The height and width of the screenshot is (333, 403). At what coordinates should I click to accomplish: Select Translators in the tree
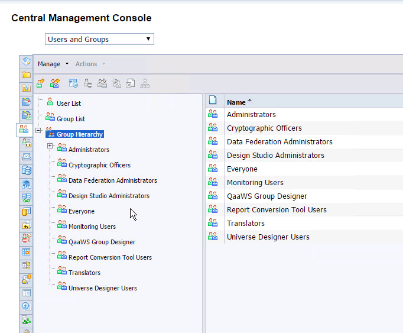coord(84,273)
